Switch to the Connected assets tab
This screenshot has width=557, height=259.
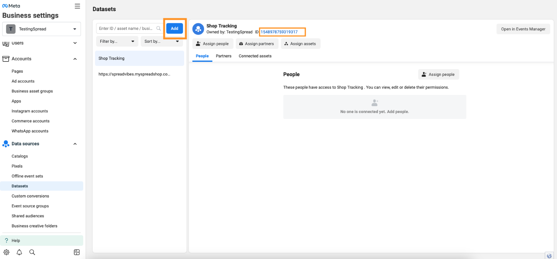click(255, 56)
